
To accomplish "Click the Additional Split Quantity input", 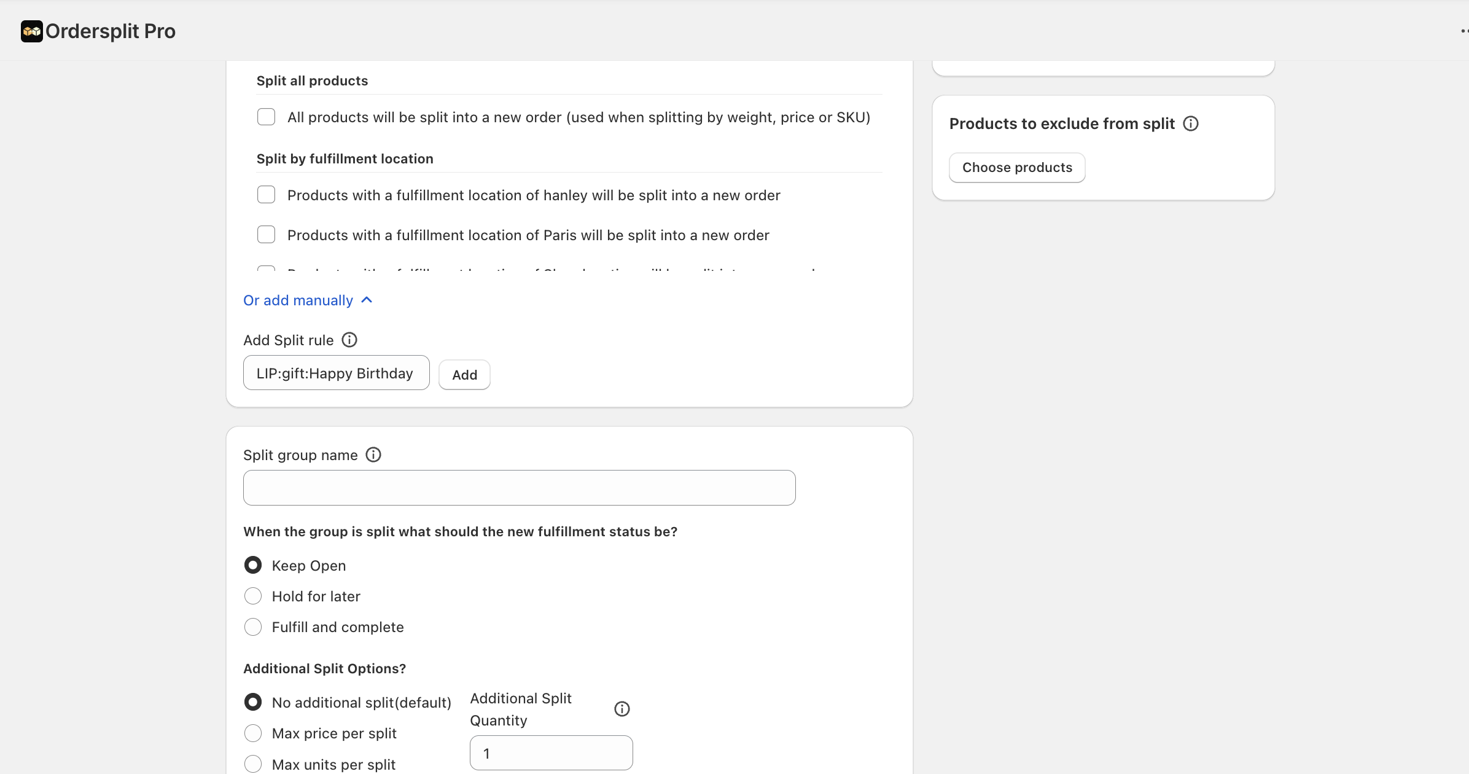I will (551, 753).
